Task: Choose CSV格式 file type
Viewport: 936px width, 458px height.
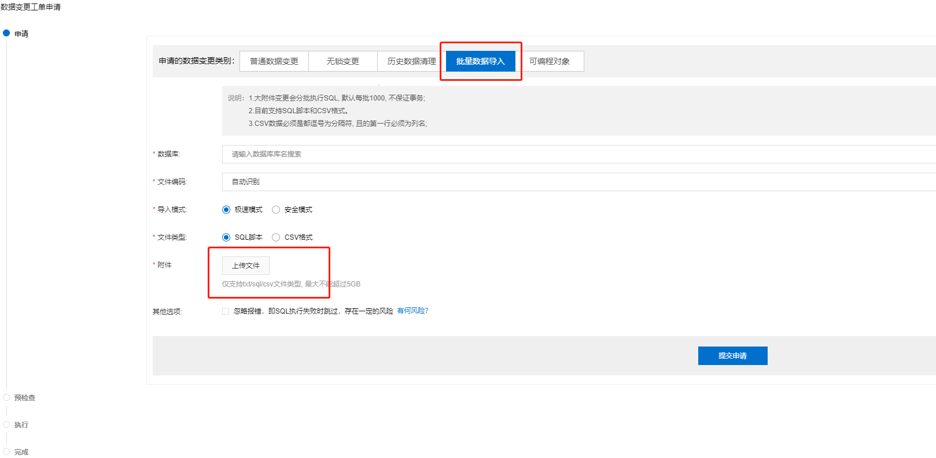Action: point(276,237)
